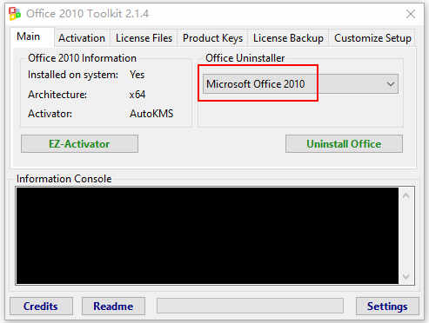
Task: Click the console scrollbar down arrow
Action: (x=406, y=276)
